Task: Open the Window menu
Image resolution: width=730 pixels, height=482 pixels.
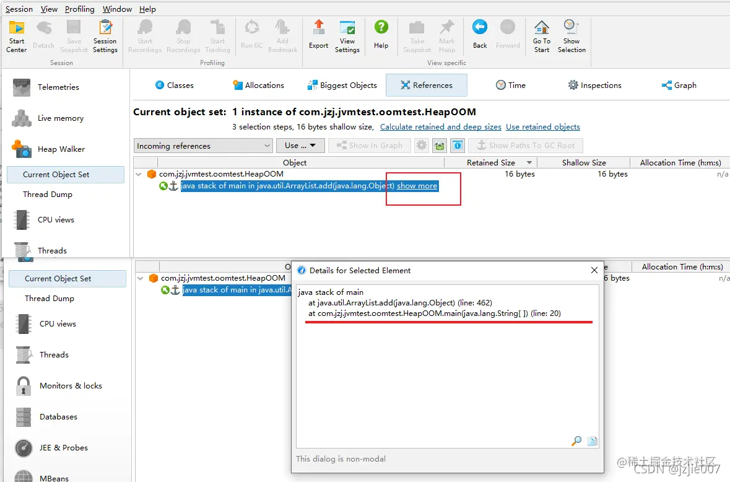Action: click(x=117, y=9)
